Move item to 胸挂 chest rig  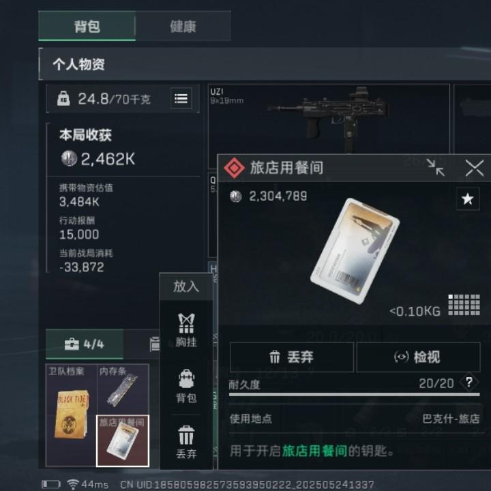pyautogui.click(x=186, y=330)
